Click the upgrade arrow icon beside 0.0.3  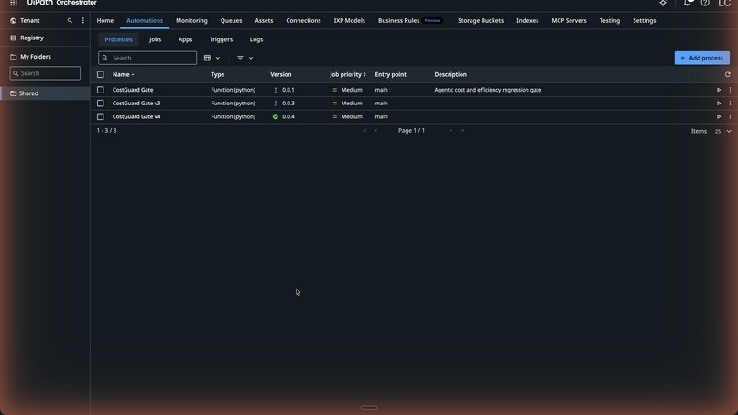[276, 104]
